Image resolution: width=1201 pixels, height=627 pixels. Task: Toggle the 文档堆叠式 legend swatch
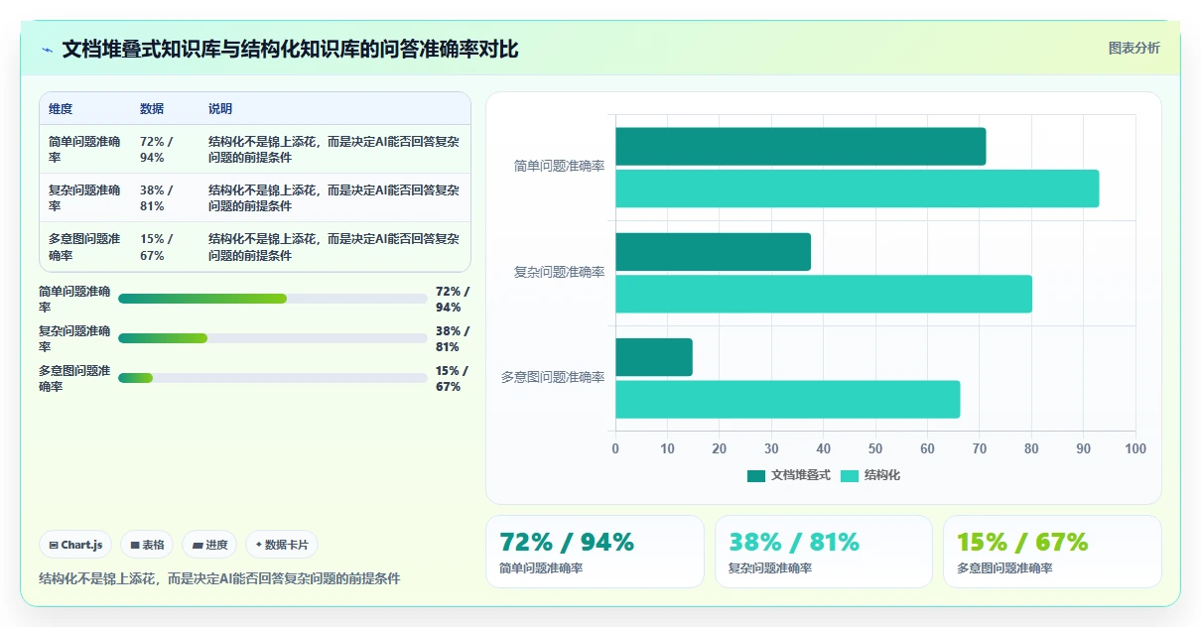[756, 476]
